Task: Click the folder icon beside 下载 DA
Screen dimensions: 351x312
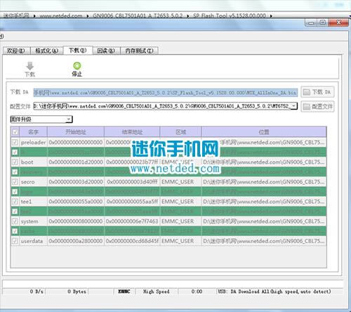Action: click(x=306, y=92)
